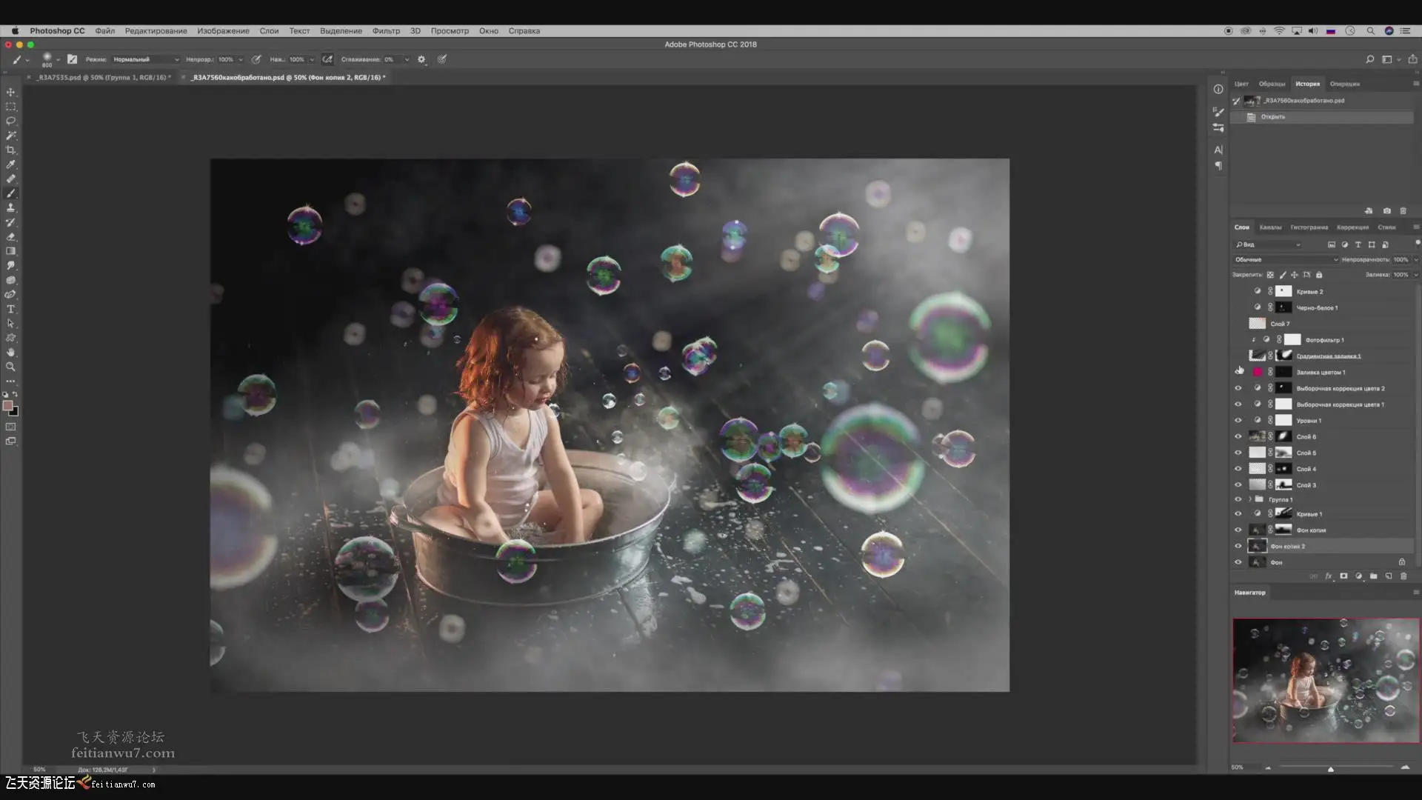Open smoothing options gear icon

(421, 59)
